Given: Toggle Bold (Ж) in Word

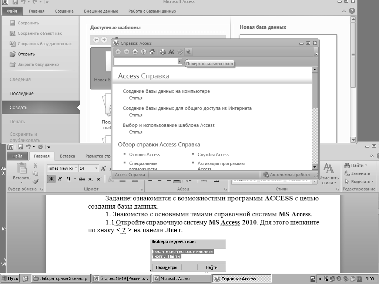Looking at the screenshot, I should coord(51,179).
